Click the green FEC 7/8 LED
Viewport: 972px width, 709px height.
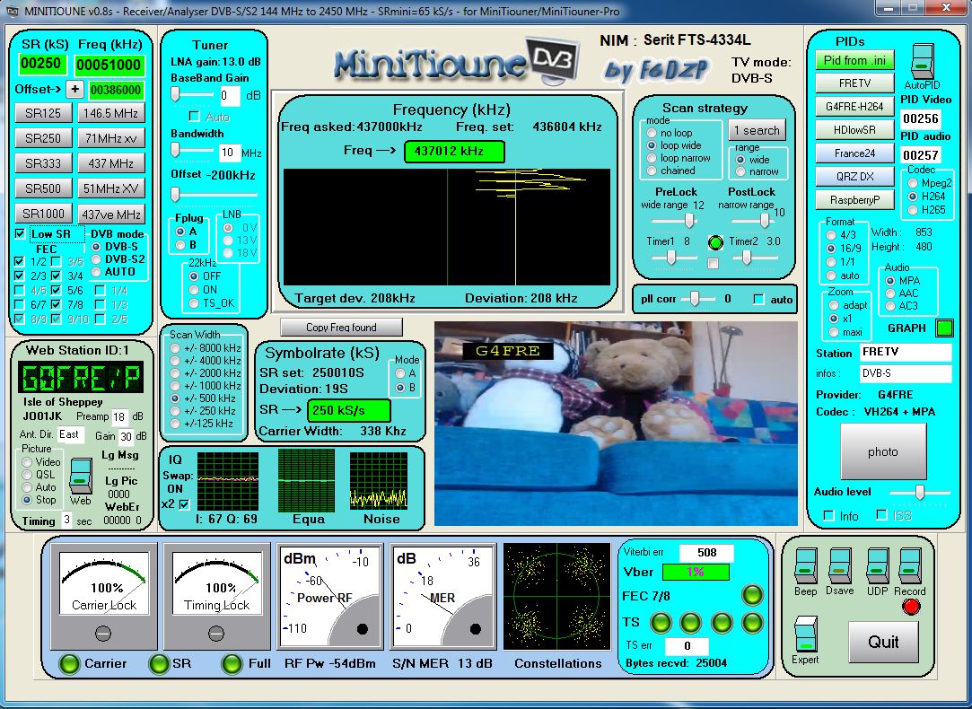[752, 595]
